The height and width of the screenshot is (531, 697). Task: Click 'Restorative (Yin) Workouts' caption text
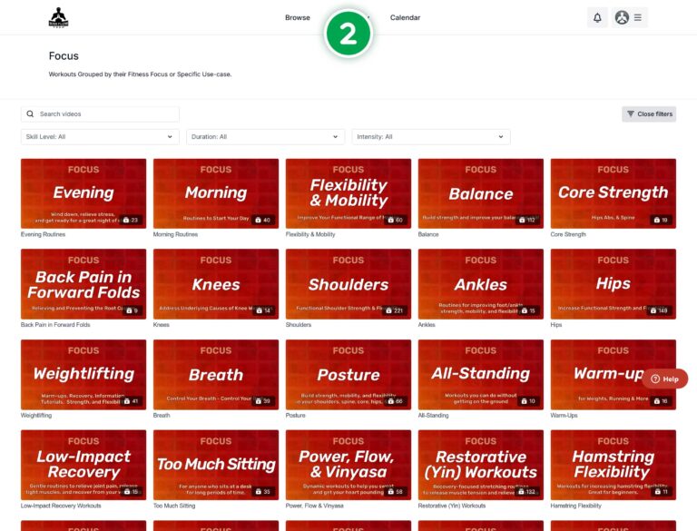tap(452, 506)
